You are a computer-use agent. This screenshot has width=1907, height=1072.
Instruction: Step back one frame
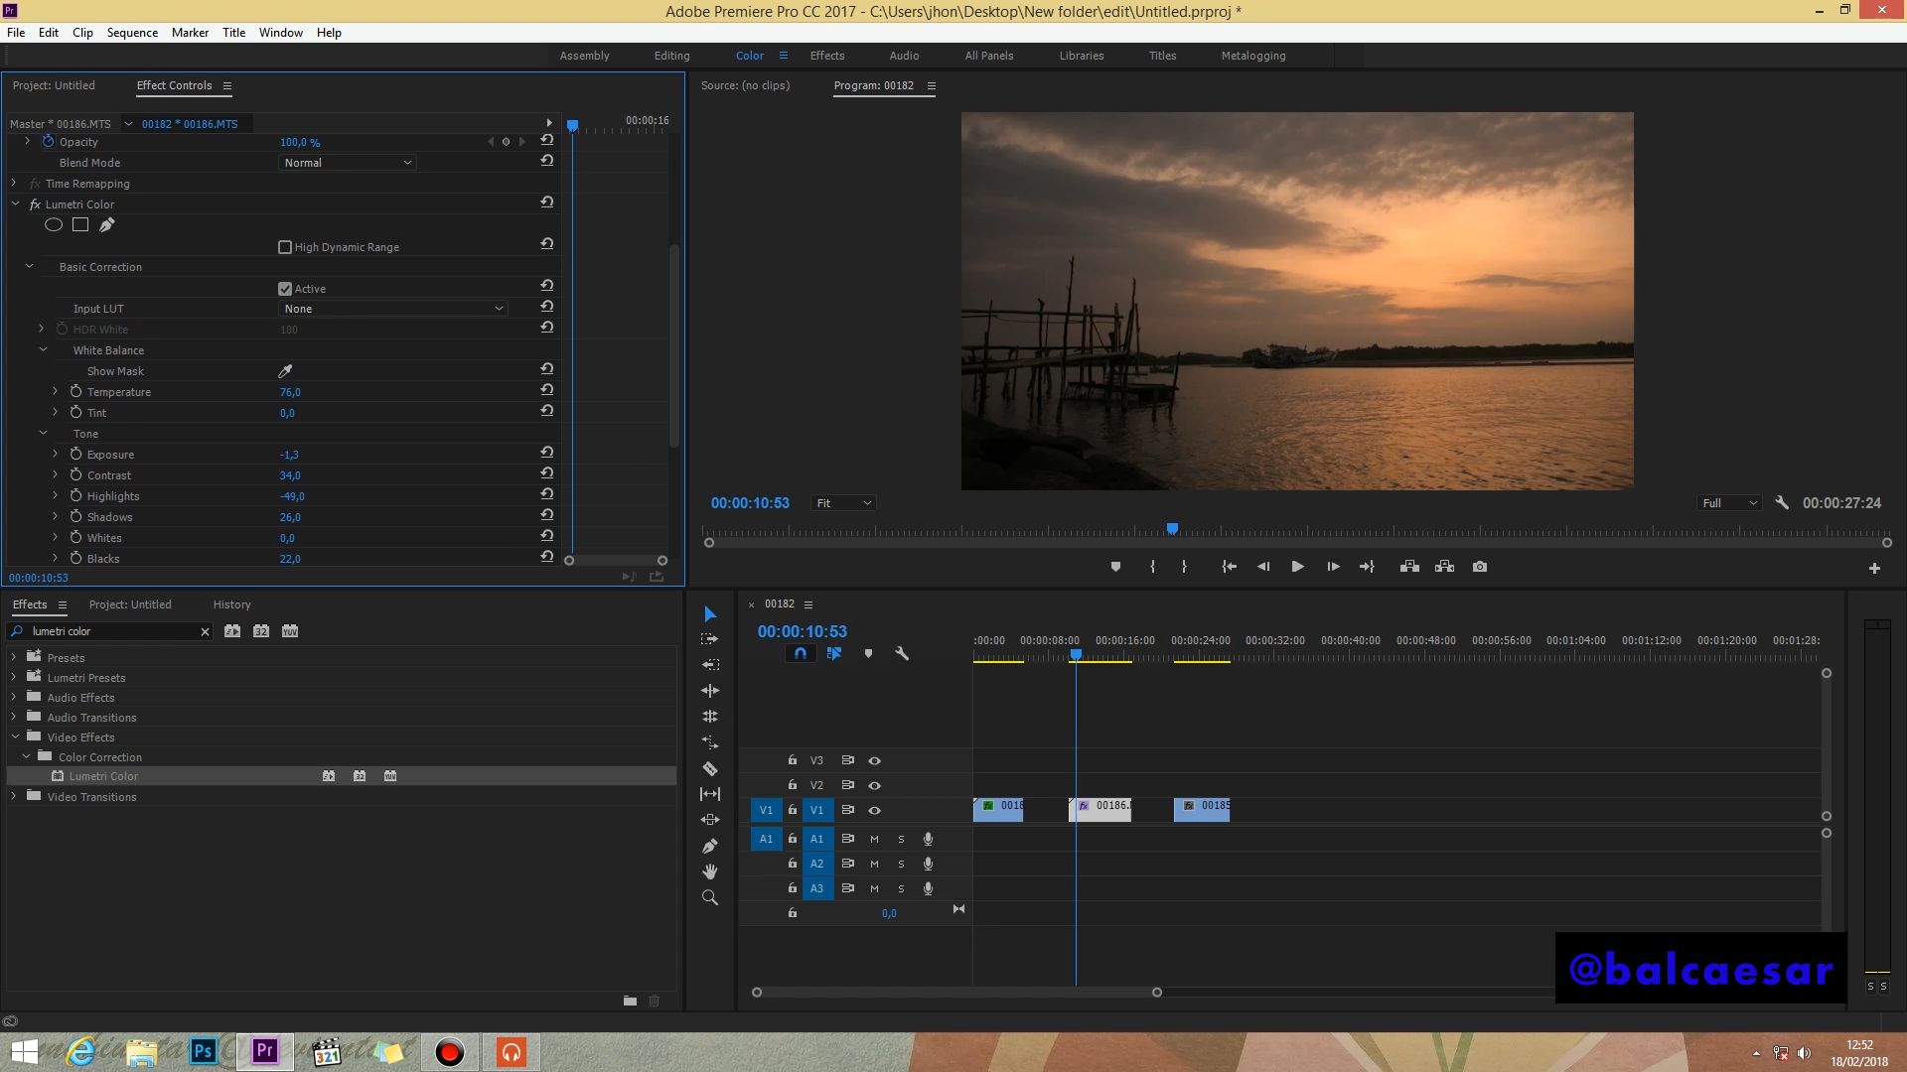[1263, 567]
